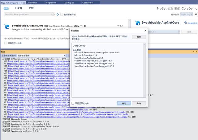Click output line 正在安装 Microsoft.OpenApi 1.1.4
The height and width of the screenshot is (140, 198).
19,119
